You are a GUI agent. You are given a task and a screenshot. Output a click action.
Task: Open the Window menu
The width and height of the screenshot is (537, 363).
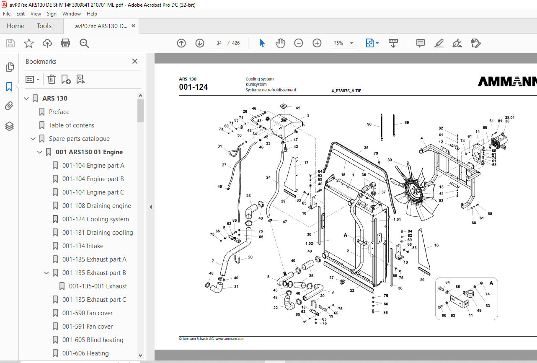(72, 14)
